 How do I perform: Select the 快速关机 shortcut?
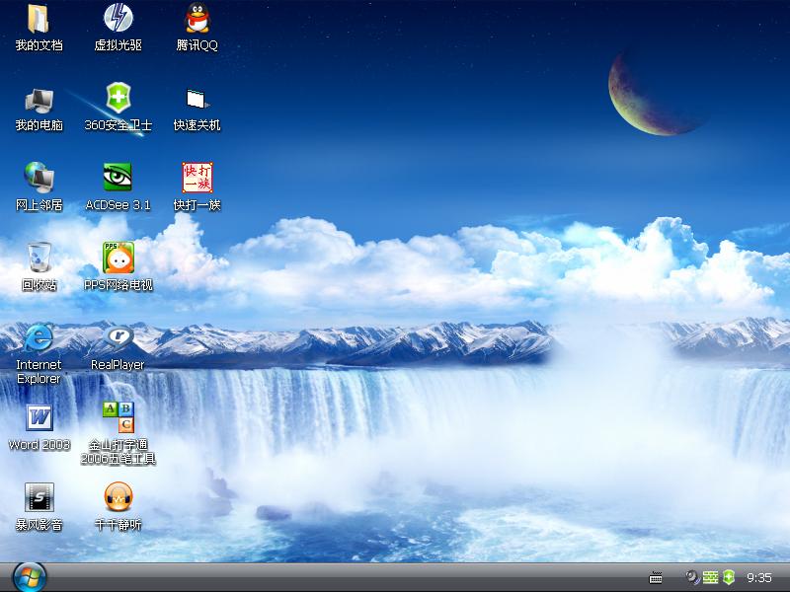point(197,99)
